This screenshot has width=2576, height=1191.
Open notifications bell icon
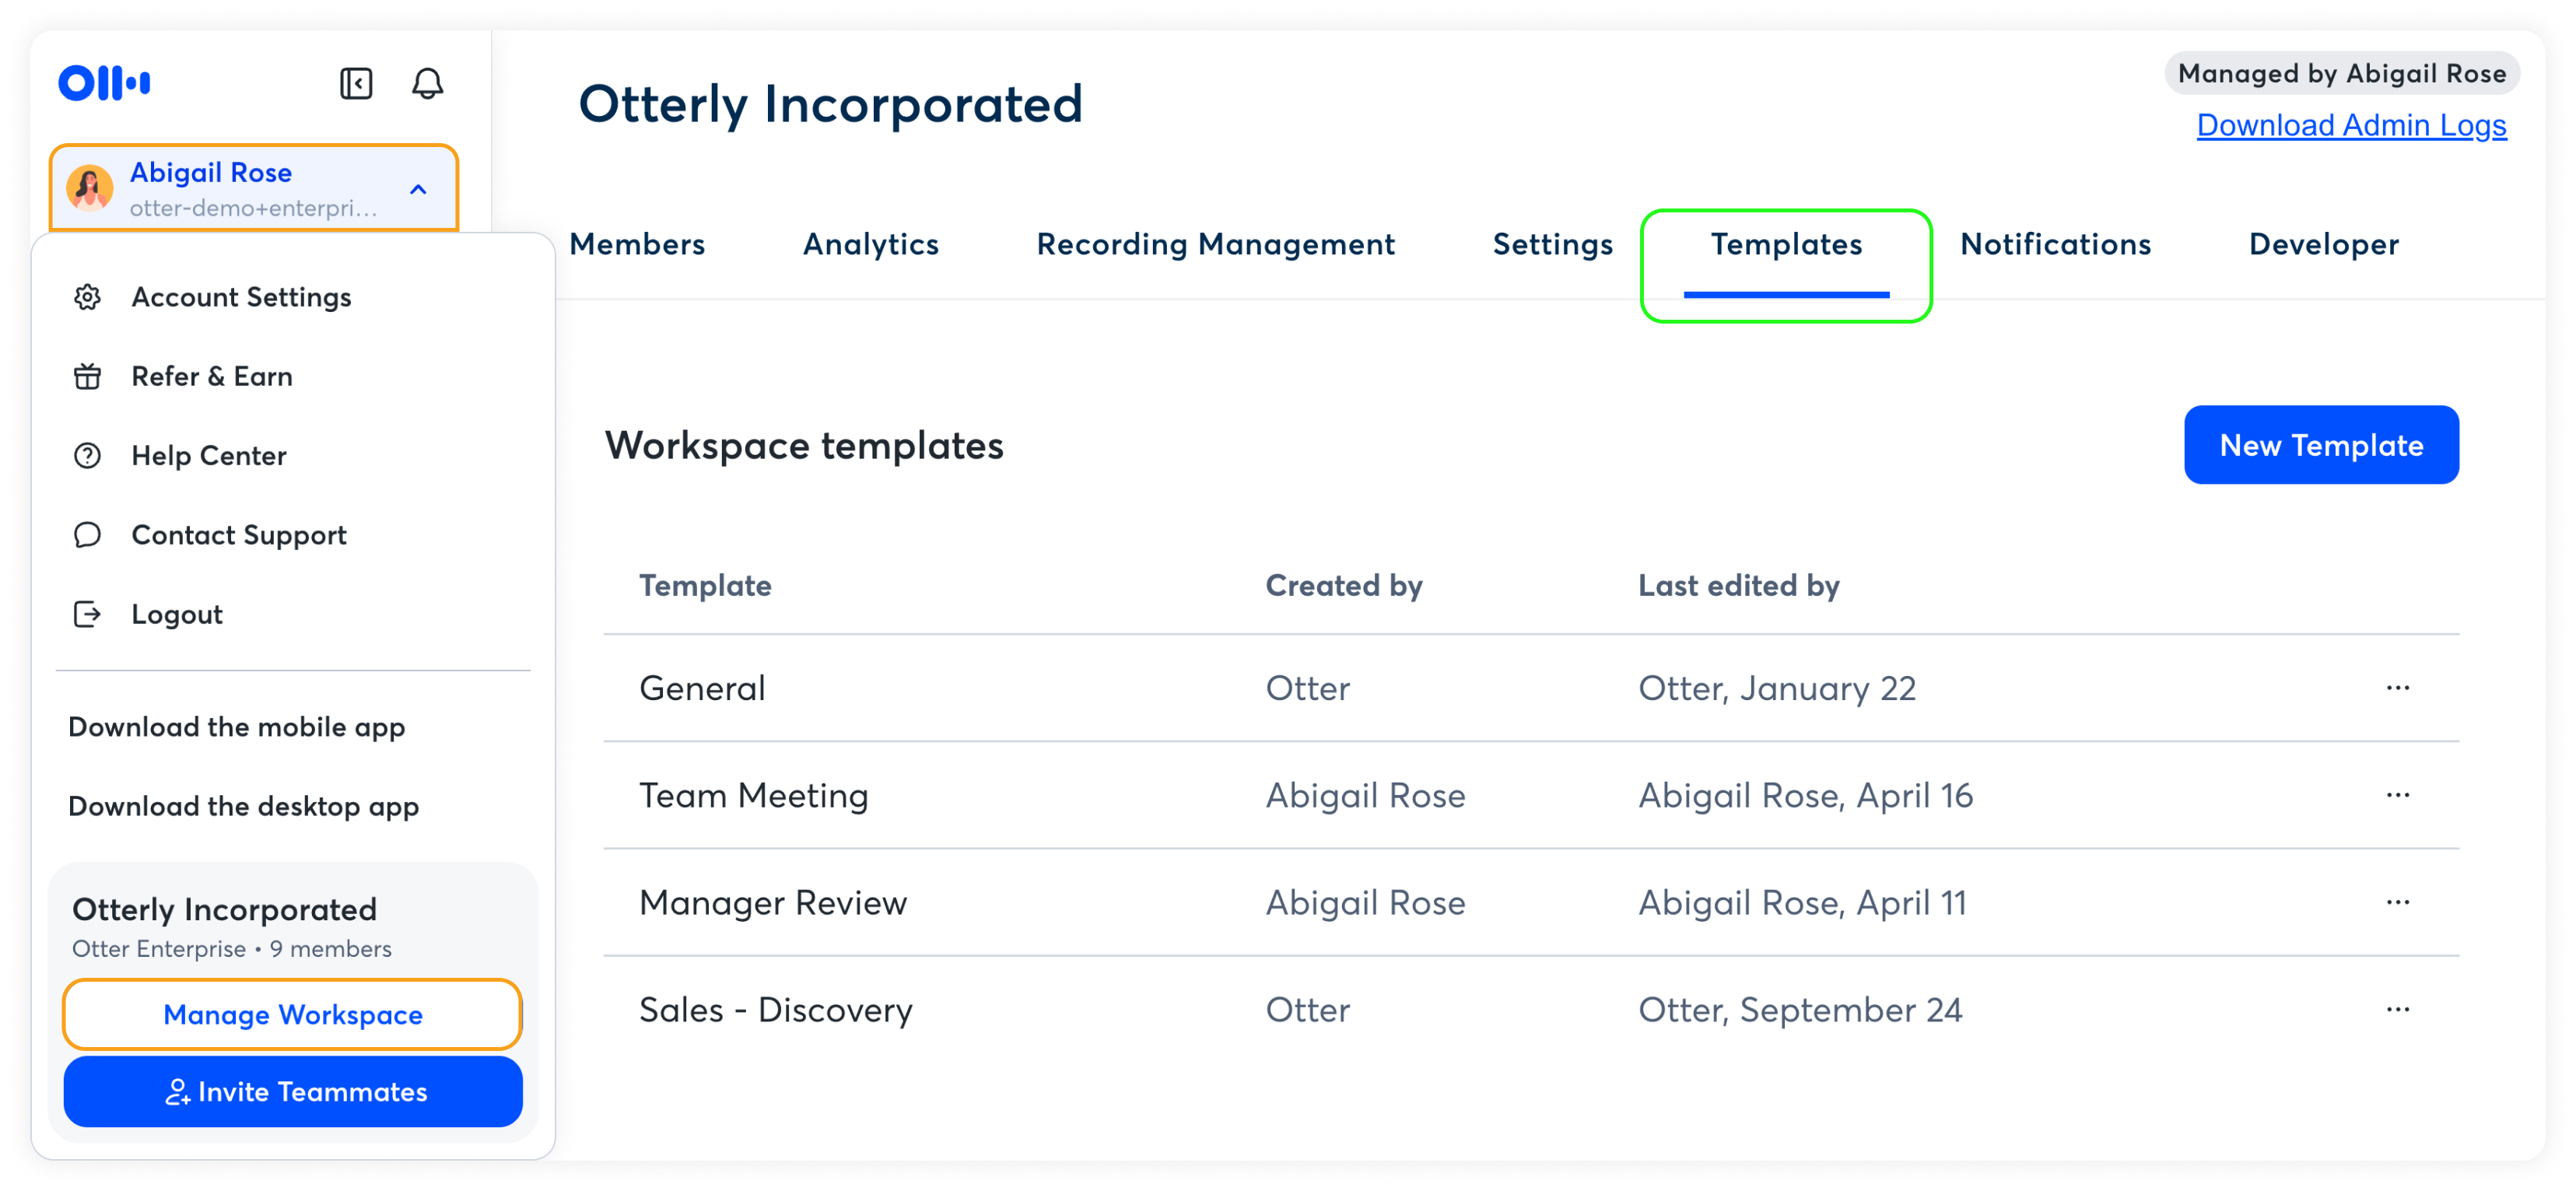coord(427,83)
